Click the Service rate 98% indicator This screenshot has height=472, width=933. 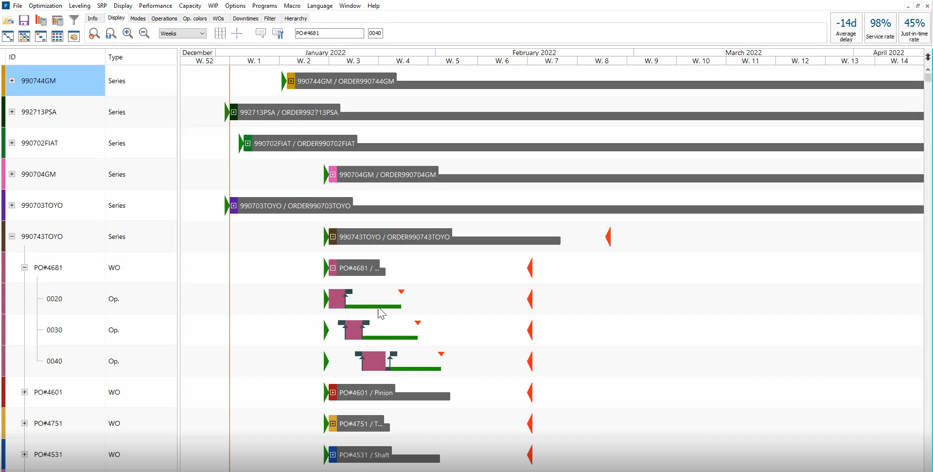[x=880, y=28]
